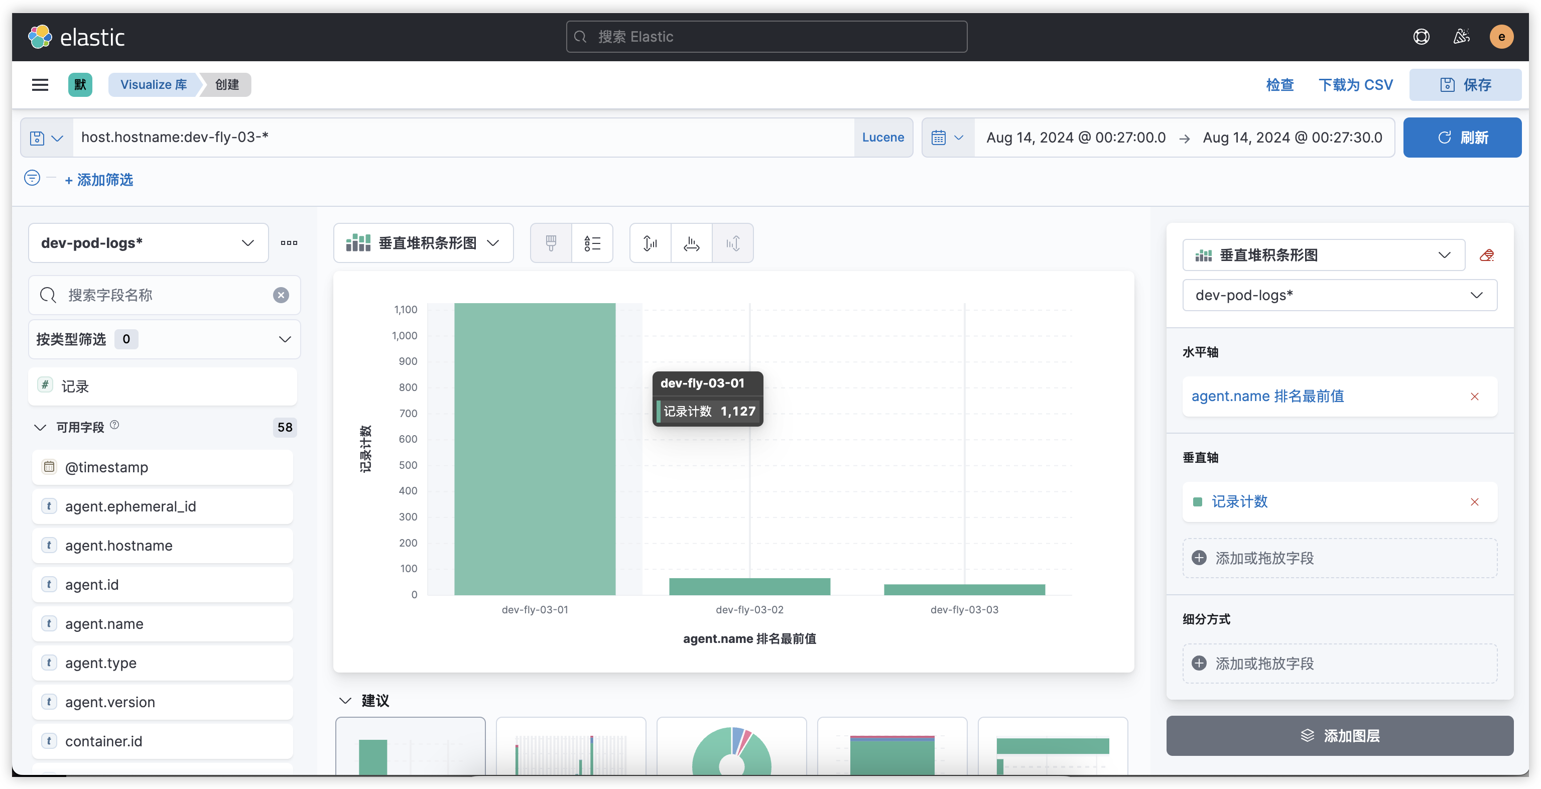The height and width of the screenshot is (789, 1541).
Task: Toggle the Lucene query language switcher
Action: (x=882, y=138)
